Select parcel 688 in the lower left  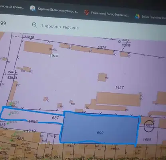tap(20, 139)
